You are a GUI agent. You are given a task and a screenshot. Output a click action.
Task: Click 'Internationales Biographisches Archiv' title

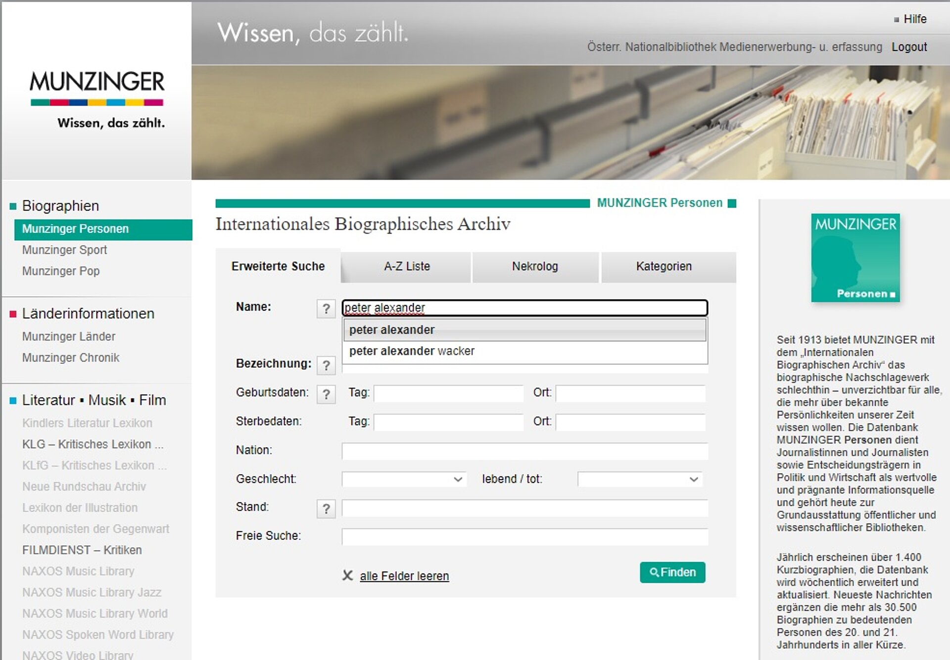(363, 224)
